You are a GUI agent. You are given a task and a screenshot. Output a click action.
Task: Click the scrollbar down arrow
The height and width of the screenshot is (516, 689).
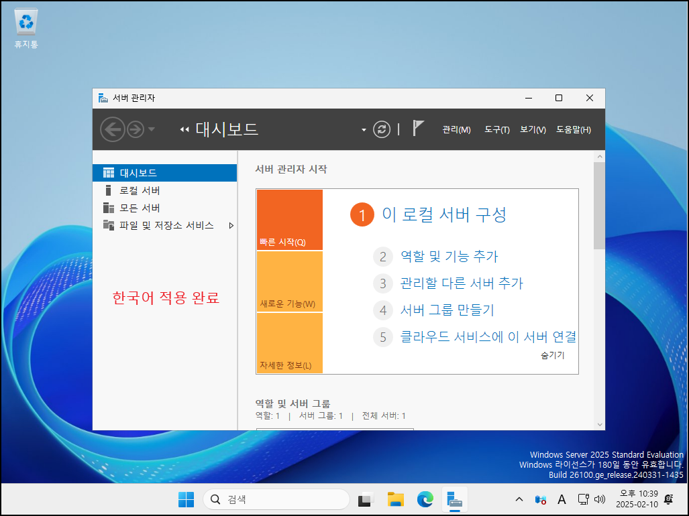600,424
